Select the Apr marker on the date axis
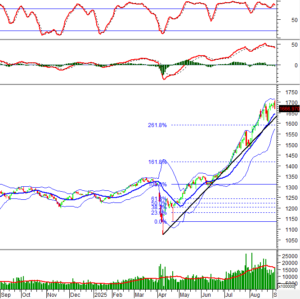300x299 pixels. (161, 295)
